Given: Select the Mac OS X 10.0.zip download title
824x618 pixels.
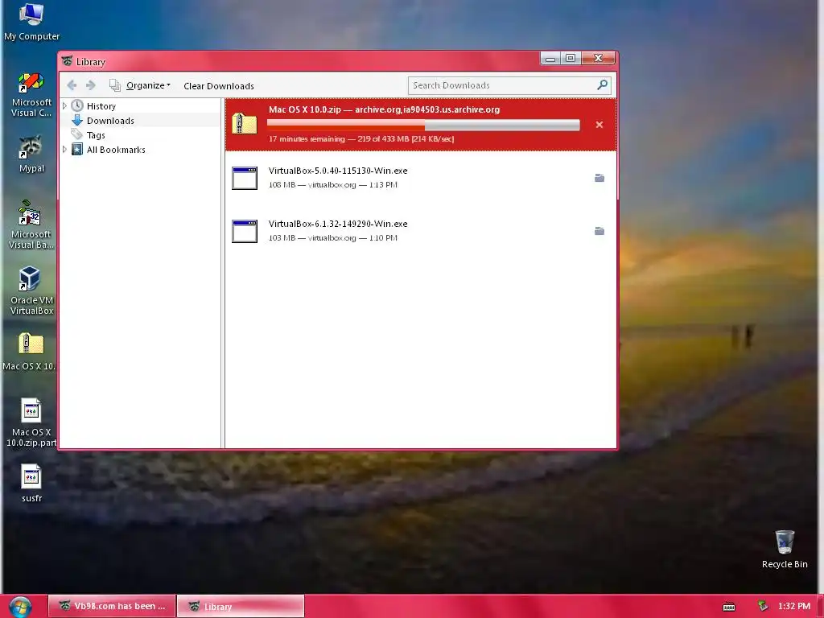Looking at the screenshot, I should point(384,109).
